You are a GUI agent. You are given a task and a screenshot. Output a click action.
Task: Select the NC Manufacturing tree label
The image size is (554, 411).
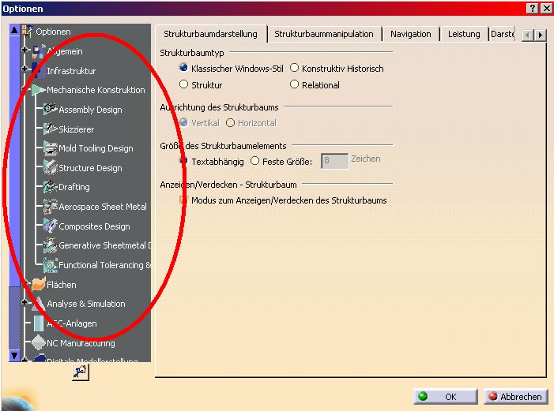click(x=81, y=343)
